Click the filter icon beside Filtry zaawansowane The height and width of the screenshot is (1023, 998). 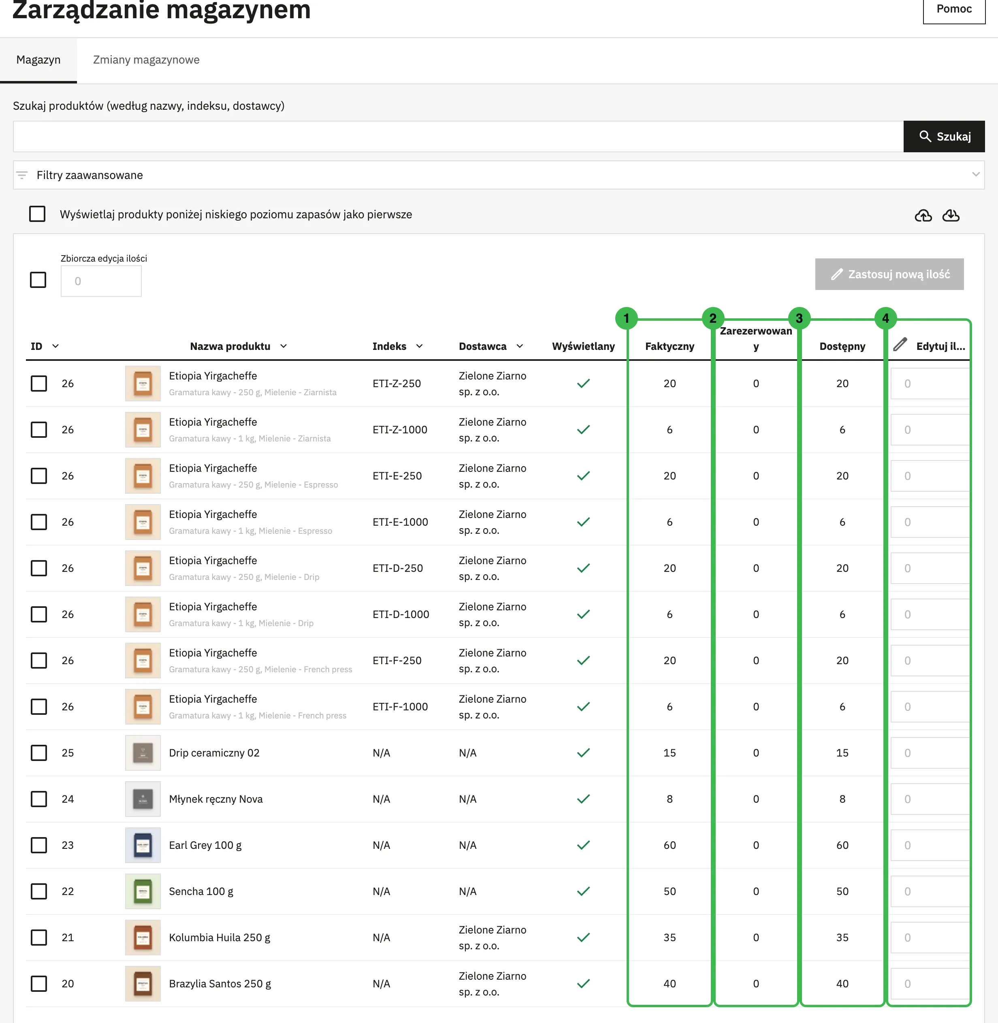pos(22,175)
